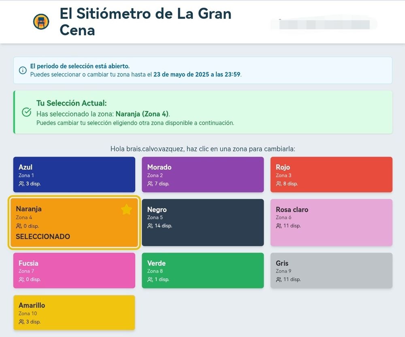Pick the Rojo zone card
The image size is (405, 337).
[331, 174]
